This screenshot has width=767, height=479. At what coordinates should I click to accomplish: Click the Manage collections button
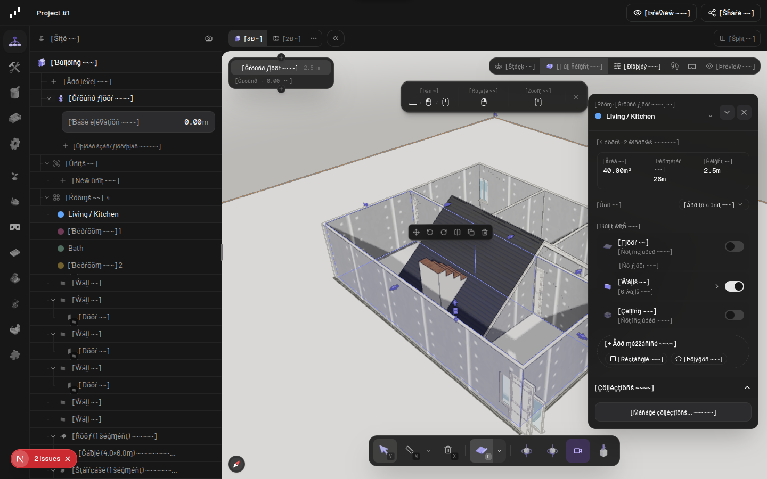tap(673, 412)
